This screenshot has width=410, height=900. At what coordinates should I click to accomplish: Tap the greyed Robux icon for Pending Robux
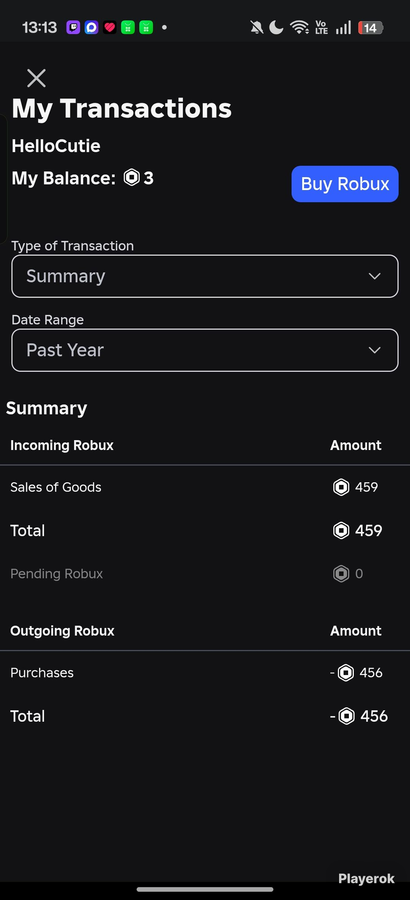click(x=341, y=574)
